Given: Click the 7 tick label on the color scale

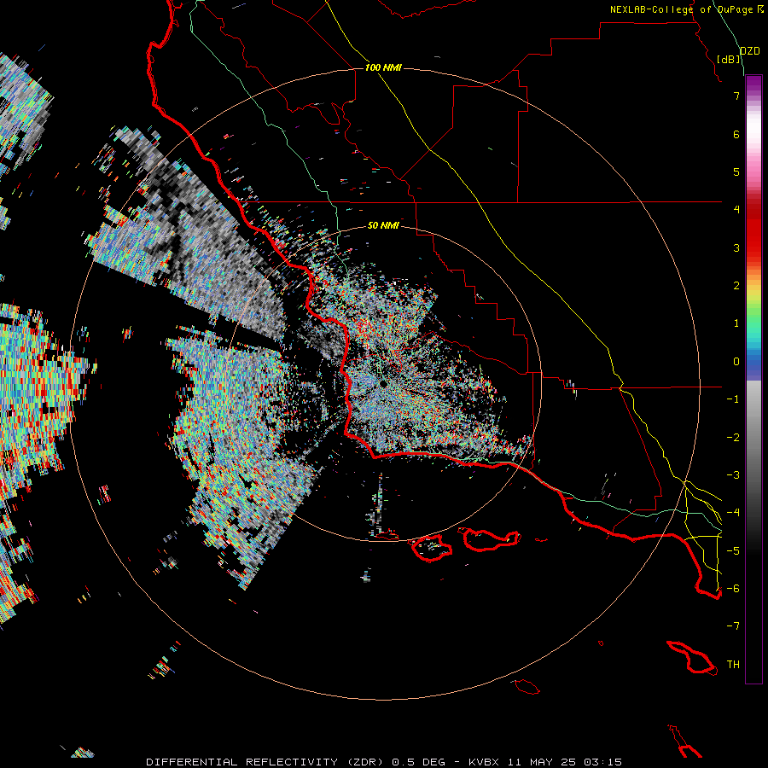Looking at the screenshot, I should click(x=736, y=96).
